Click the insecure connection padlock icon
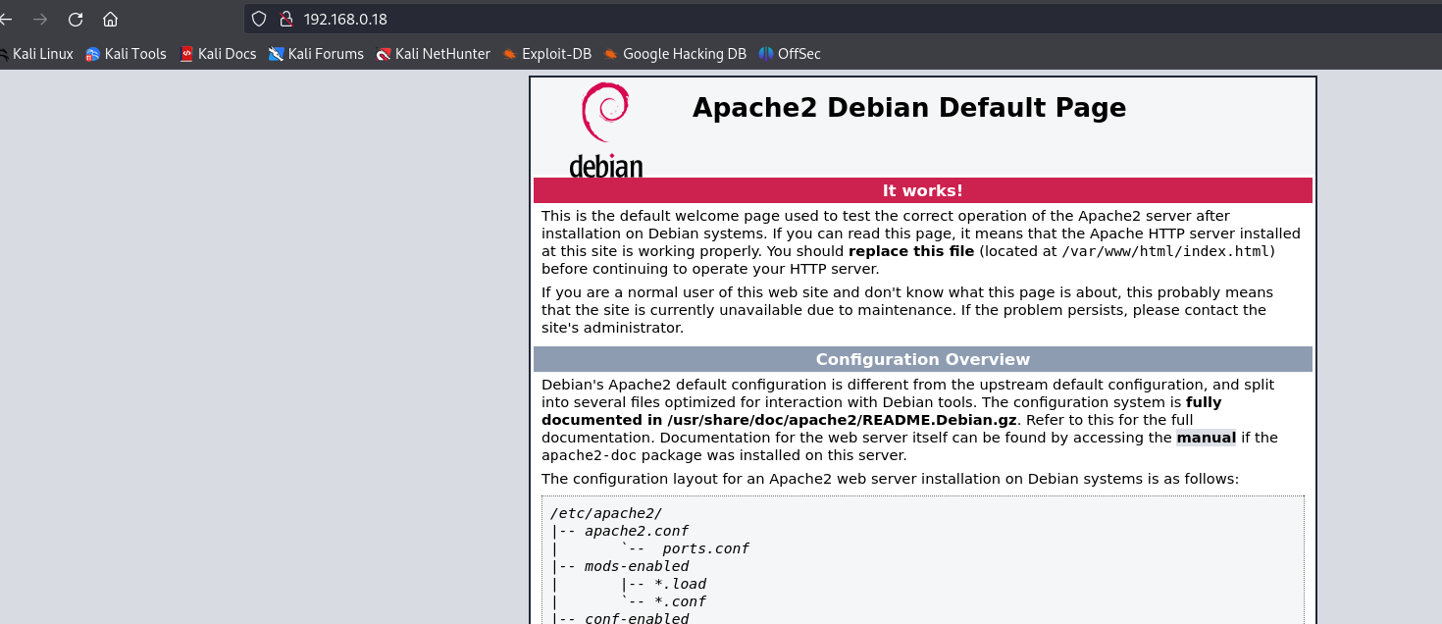The width and height of the screenshot is (1442, 624). [286, 19]
